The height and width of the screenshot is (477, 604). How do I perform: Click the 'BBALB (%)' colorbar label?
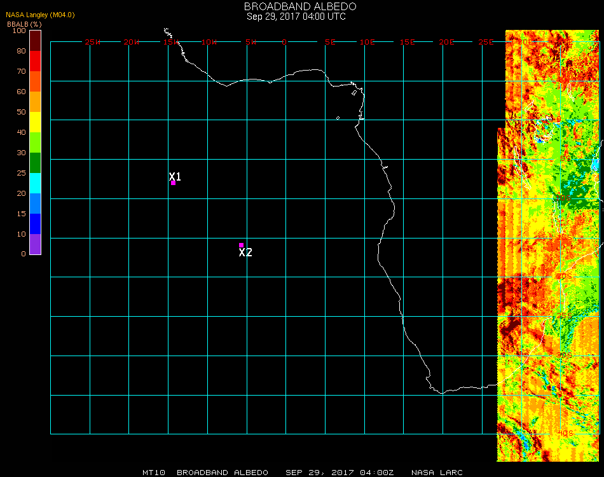[24, 24]
